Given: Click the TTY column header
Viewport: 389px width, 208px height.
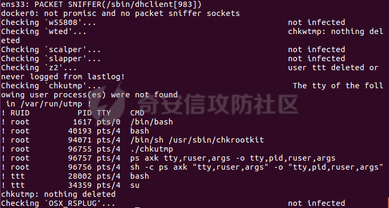Looking at the screenshot, I should pyautogui.click(x=104, y=113).
